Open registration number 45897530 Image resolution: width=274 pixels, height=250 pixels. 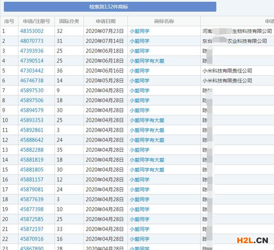click(x=32, y=90)
